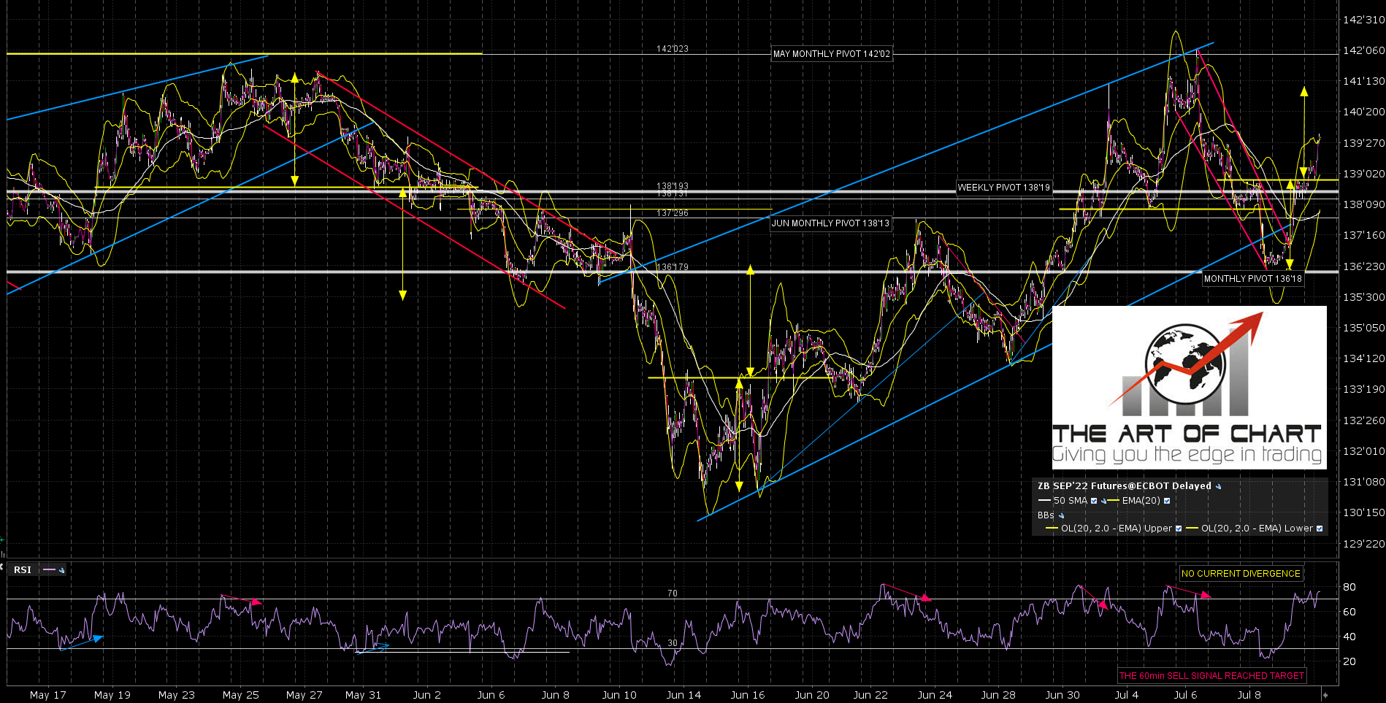Select JUN MONTHLY PIVOT 138'13 label

tap(830, 223)
